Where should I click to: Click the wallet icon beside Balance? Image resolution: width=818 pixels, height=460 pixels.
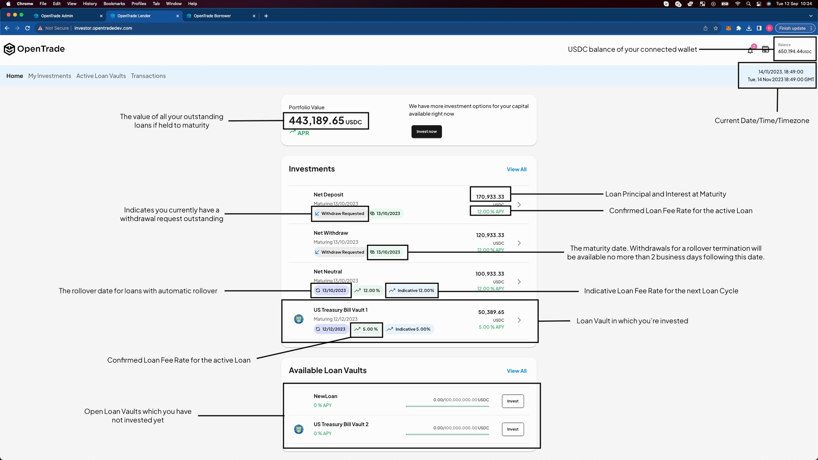coord(765,49)
